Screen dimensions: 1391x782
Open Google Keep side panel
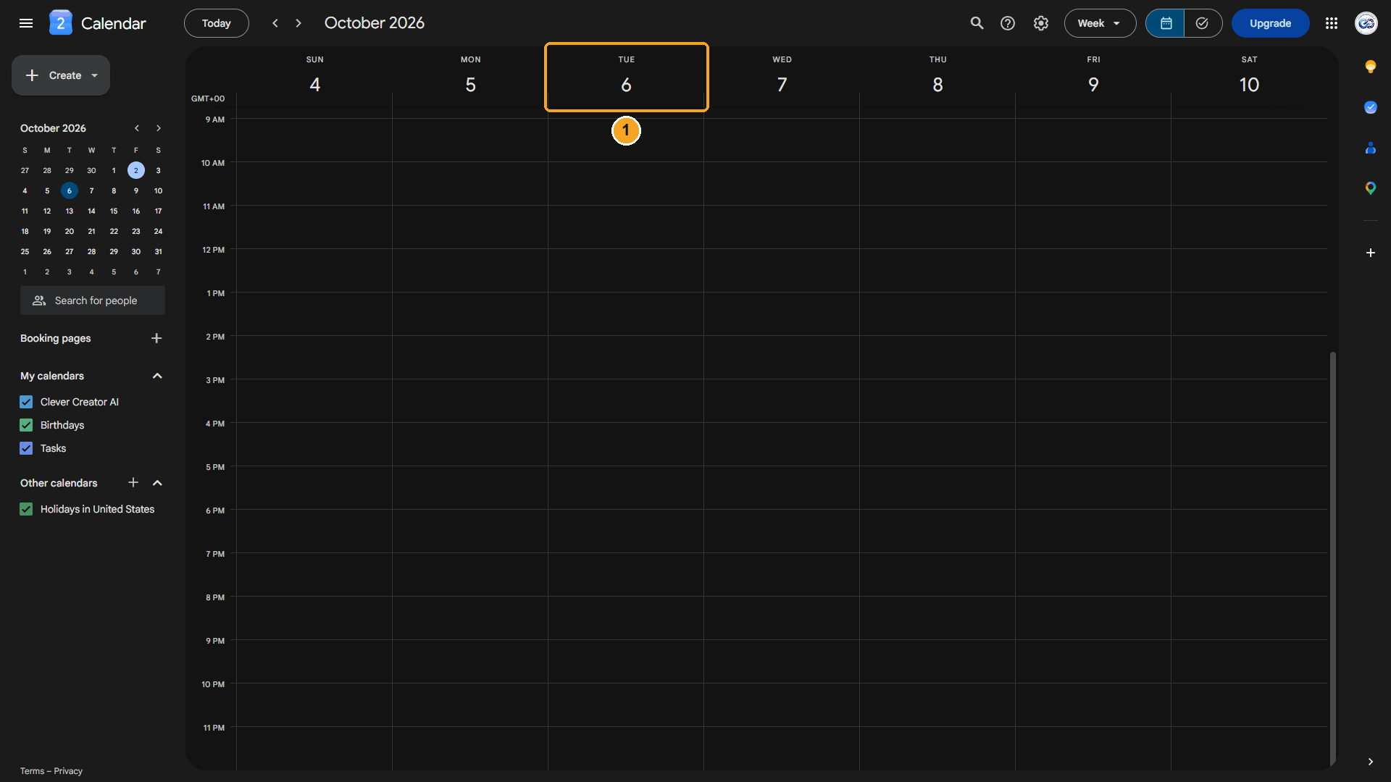1371,67
